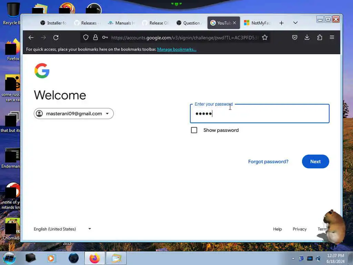Open the window-stack taskbar button
Screen dimensions: 353x265
[116, 258]
